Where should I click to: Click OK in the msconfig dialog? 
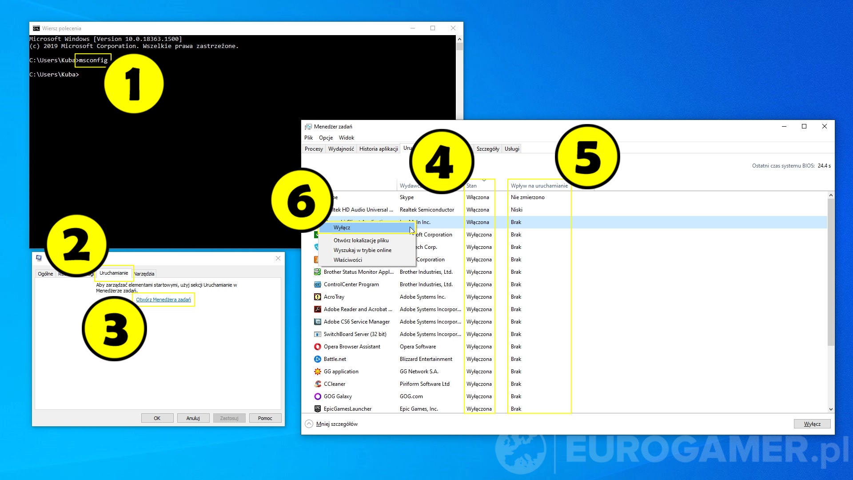(x=157, y=418)
